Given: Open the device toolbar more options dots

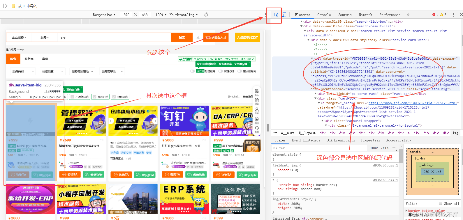Looking at the screenshot, I should click(x=265, y=15).
